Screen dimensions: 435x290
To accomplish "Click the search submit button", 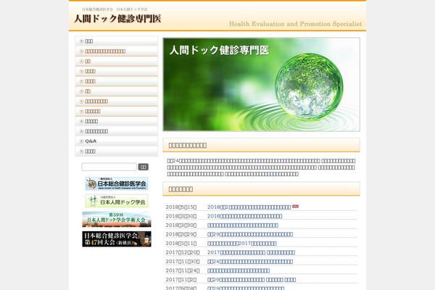I will (144, 167).
